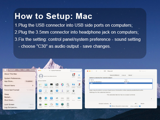Click System Preferences search field
The image size is (160, 120).
pyautogui.click(x=76, y=70)
